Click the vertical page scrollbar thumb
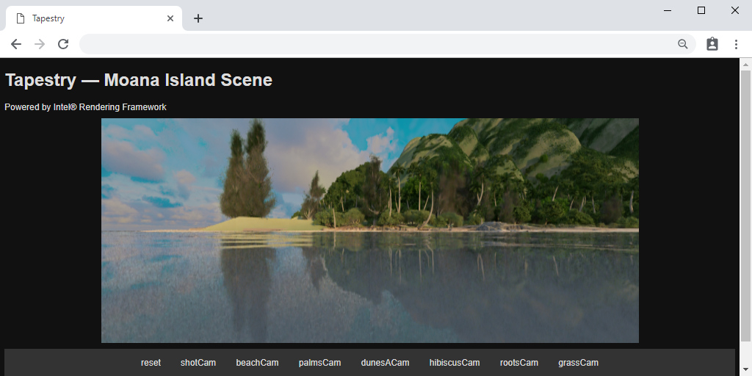 pyautogui.click(x=745, y=206)
